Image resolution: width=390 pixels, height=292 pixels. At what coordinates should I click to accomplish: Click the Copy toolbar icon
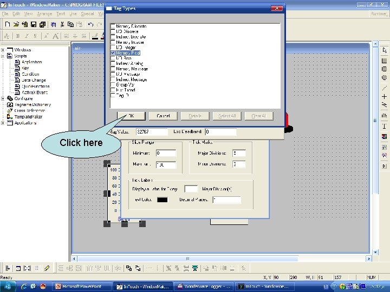[x=70, y=24]
